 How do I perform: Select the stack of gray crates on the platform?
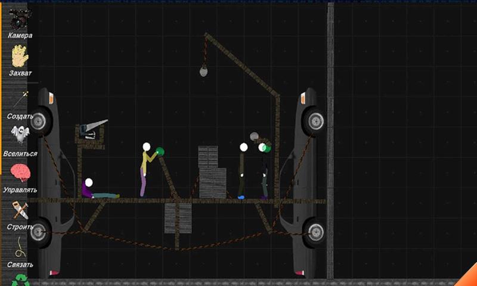pos(211,174)
